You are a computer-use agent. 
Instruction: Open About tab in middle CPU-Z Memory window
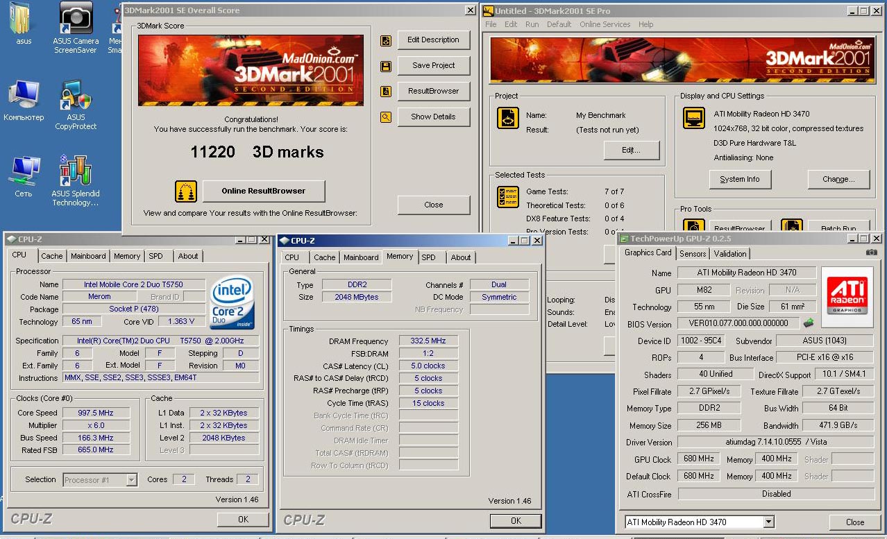point(461,257)
